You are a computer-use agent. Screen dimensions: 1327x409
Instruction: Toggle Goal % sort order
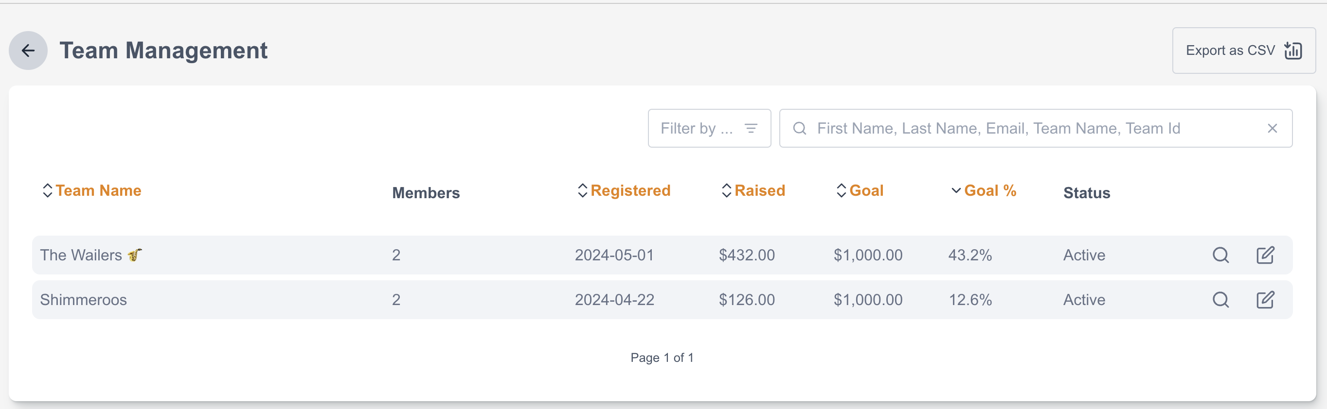pos(989,191)
